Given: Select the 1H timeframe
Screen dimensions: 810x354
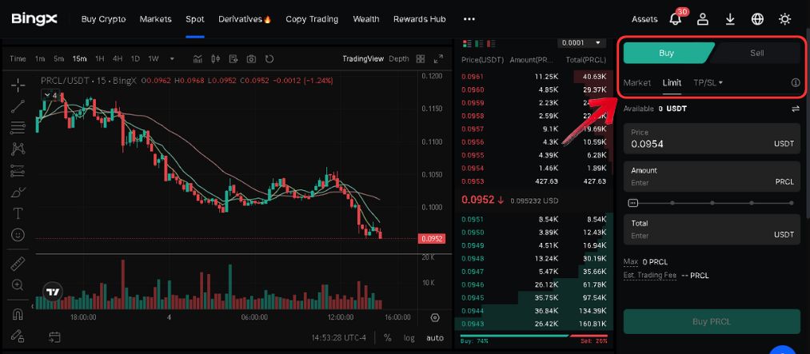Looking at the screenshot, I should tap(100, 59).
